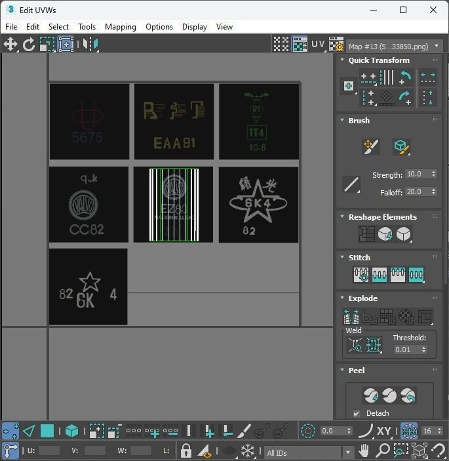
Task: Click the Strength value field
Action: [418, 174]
